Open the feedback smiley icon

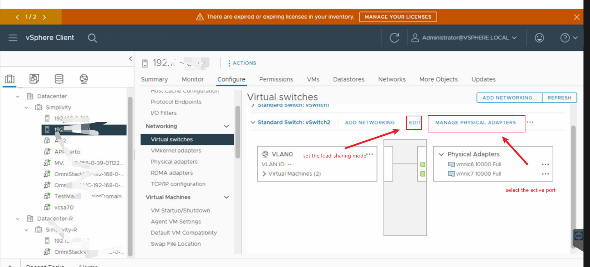click(539, 38)
